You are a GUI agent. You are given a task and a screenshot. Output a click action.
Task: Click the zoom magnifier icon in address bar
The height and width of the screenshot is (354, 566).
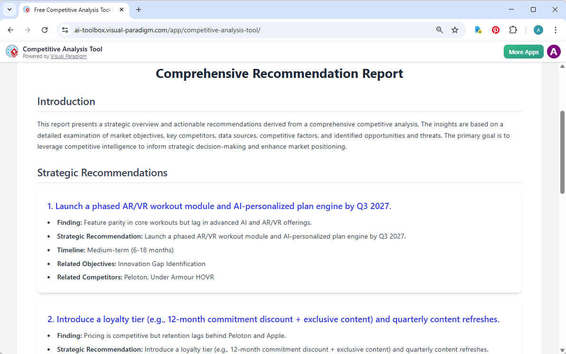pyautogui.click(x=439, y=29)
